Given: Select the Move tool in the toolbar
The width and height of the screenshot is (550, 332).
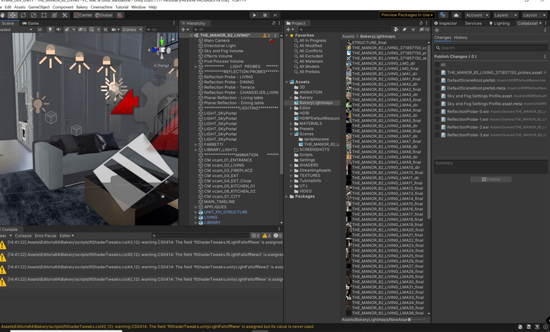Looking at the screenshot, I should (12, 15).
